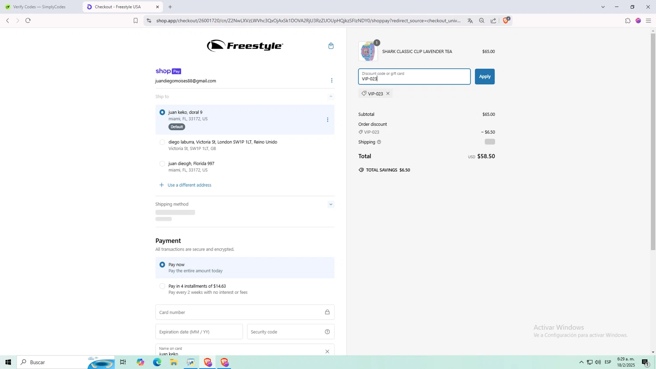Image resolution: width=656 pixels, height=369 pixels.
Task: Open Copilot from taskbar
Action: point(140,362)
